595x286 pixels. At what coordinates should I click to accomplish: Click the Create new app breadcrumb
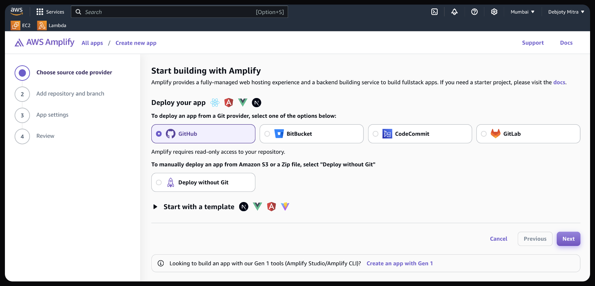tap(136, 43)
